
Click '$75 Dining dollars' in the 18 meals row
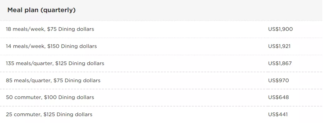point(70,29)
